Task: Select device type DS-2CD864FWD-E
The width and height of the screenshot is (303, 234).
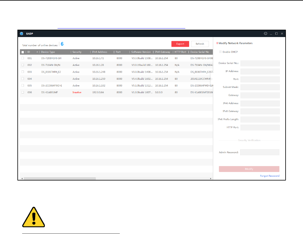Action: pos(52,86)
